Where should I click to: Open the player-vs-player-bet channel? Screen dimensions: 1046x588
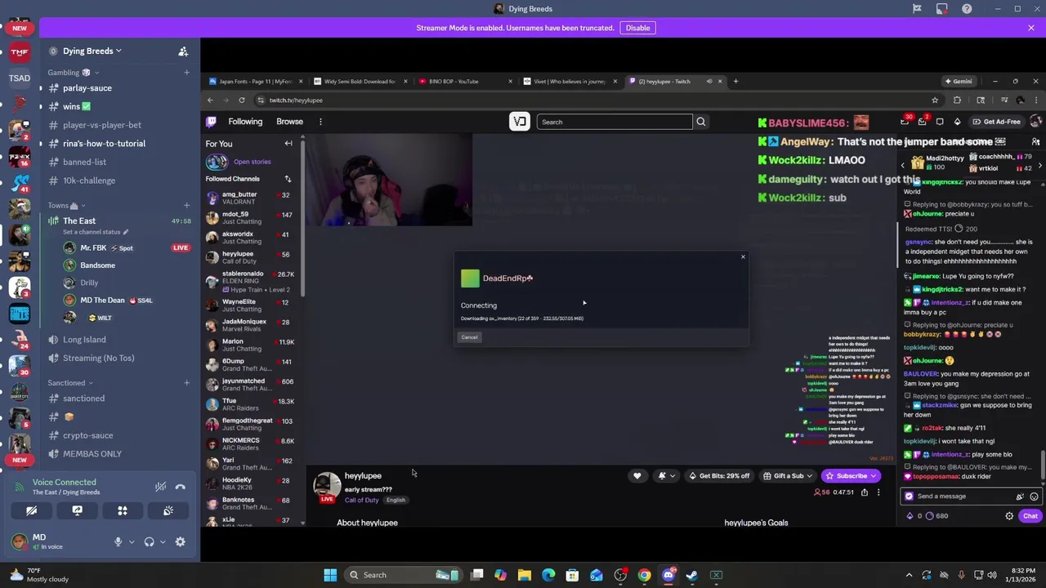coord(102,125)
